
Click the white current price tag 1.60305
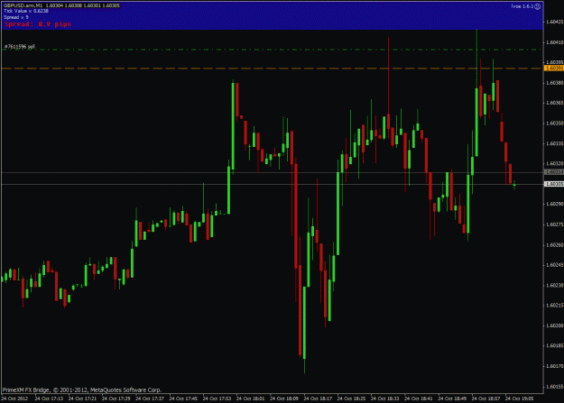[x=554, y=184]
